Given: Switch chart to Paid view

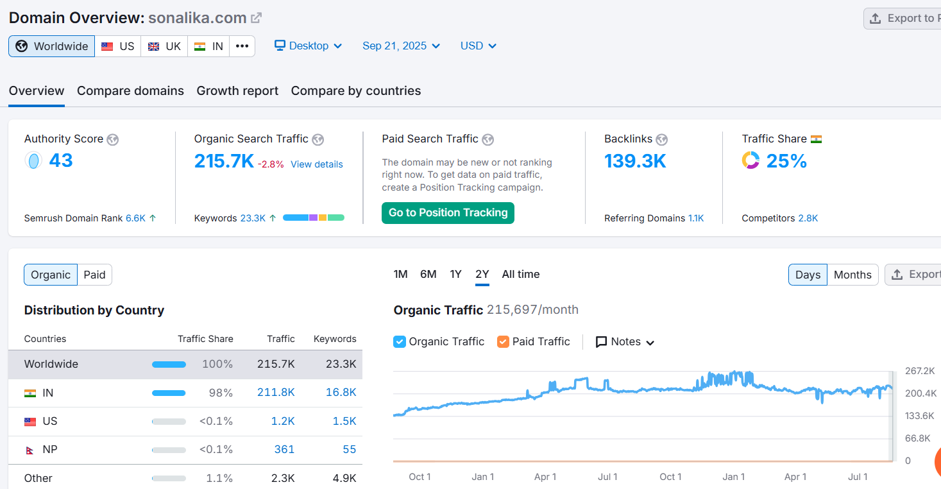Looking at the screenshot, I should coord(94,275).
